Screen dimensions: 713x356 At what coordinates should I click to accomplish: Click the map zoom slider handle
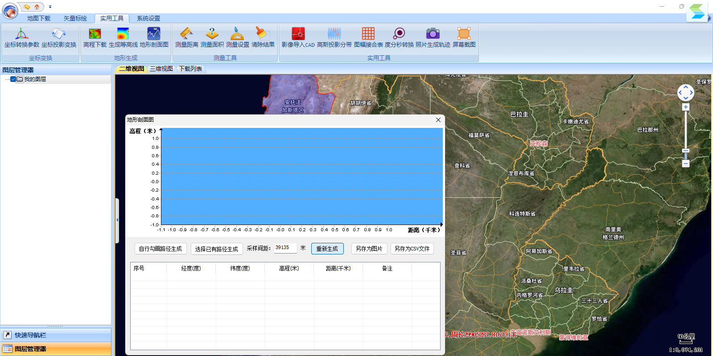point(686,151)
